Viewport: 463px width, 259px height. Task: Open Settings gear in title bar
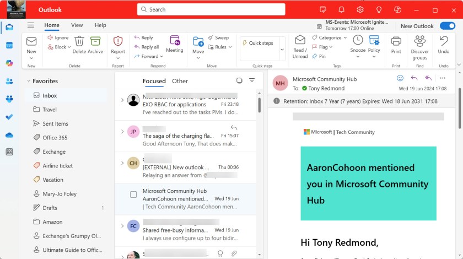[360, 10]
